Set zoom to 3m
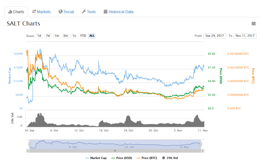The height and width of the screenshot is (163, 261). click(66, 36)
